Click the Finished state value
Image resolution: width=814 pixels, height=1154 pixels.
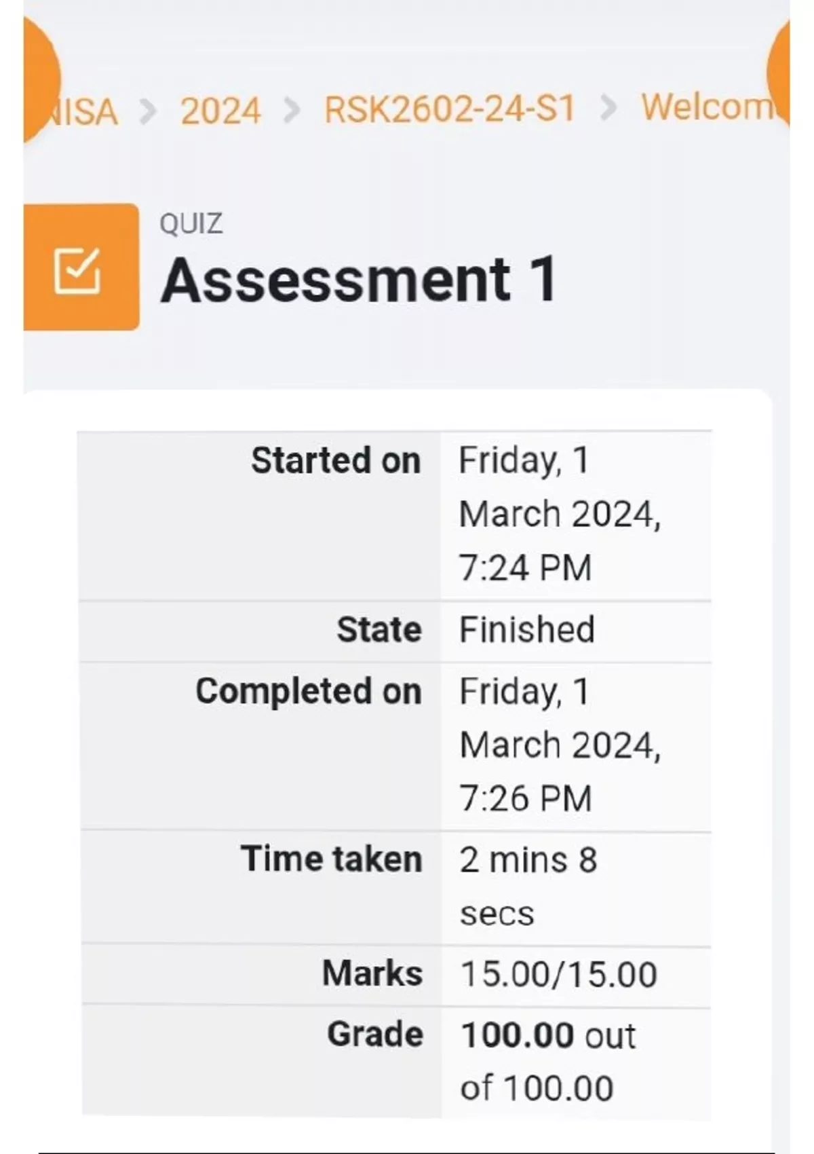coord(527,629)
